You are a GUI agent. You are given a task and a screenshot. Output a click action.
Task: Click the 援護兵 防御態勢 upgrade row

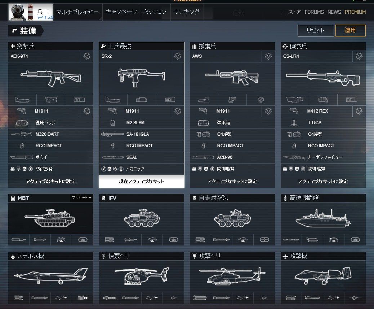pyautogui.click(x=232, y=169)
